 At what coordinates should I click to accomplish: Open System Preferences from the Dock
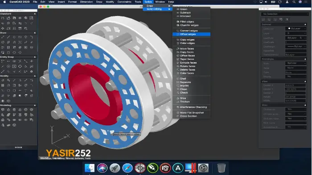click(203, 168)
